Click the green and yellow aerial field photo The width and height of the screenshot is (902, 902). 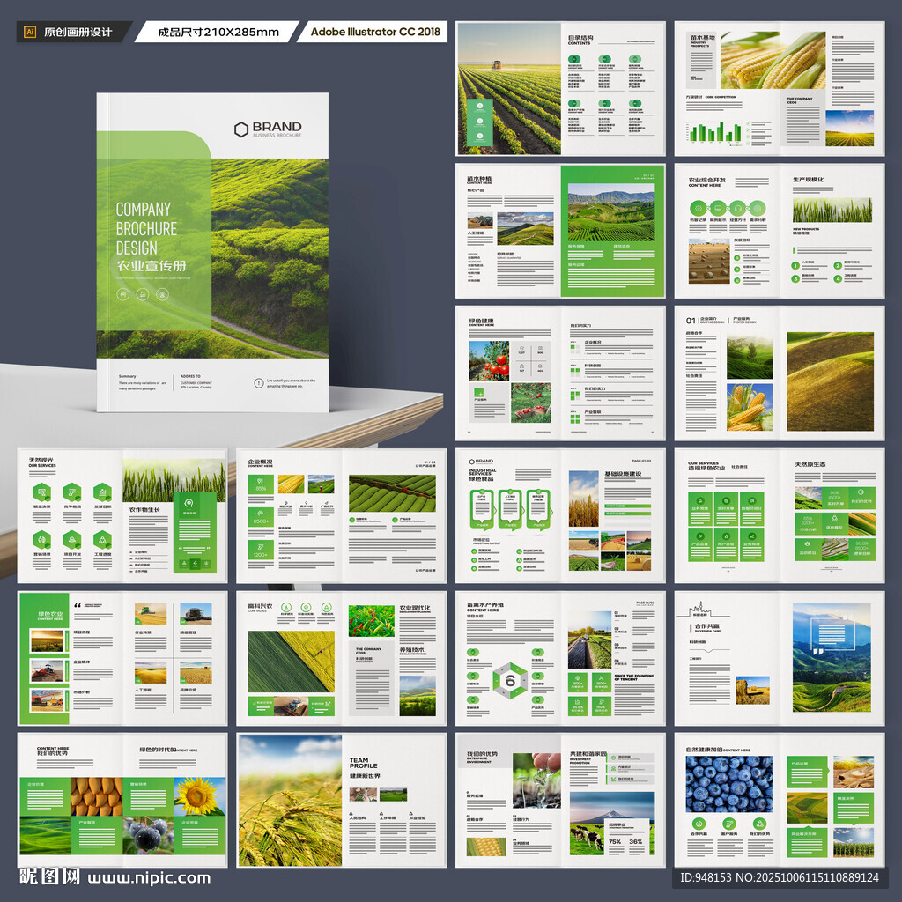[x=291, y=661]
